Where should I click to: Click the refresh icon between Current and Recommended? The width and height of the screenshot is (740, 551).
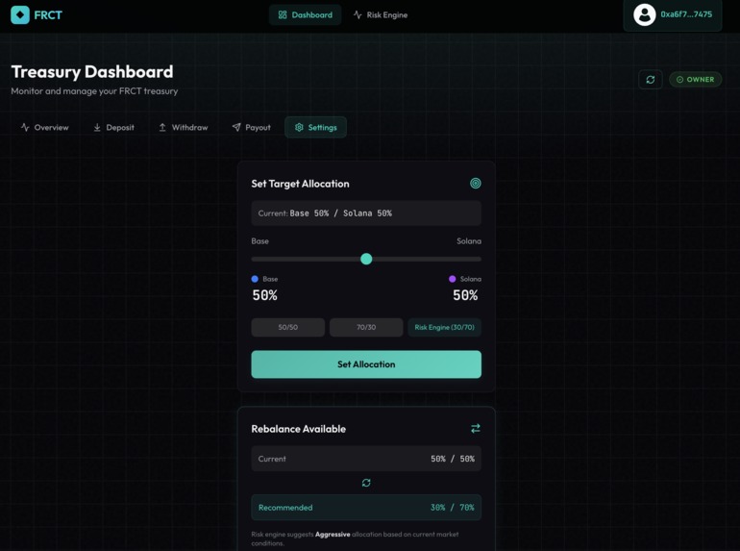[366, 483]
